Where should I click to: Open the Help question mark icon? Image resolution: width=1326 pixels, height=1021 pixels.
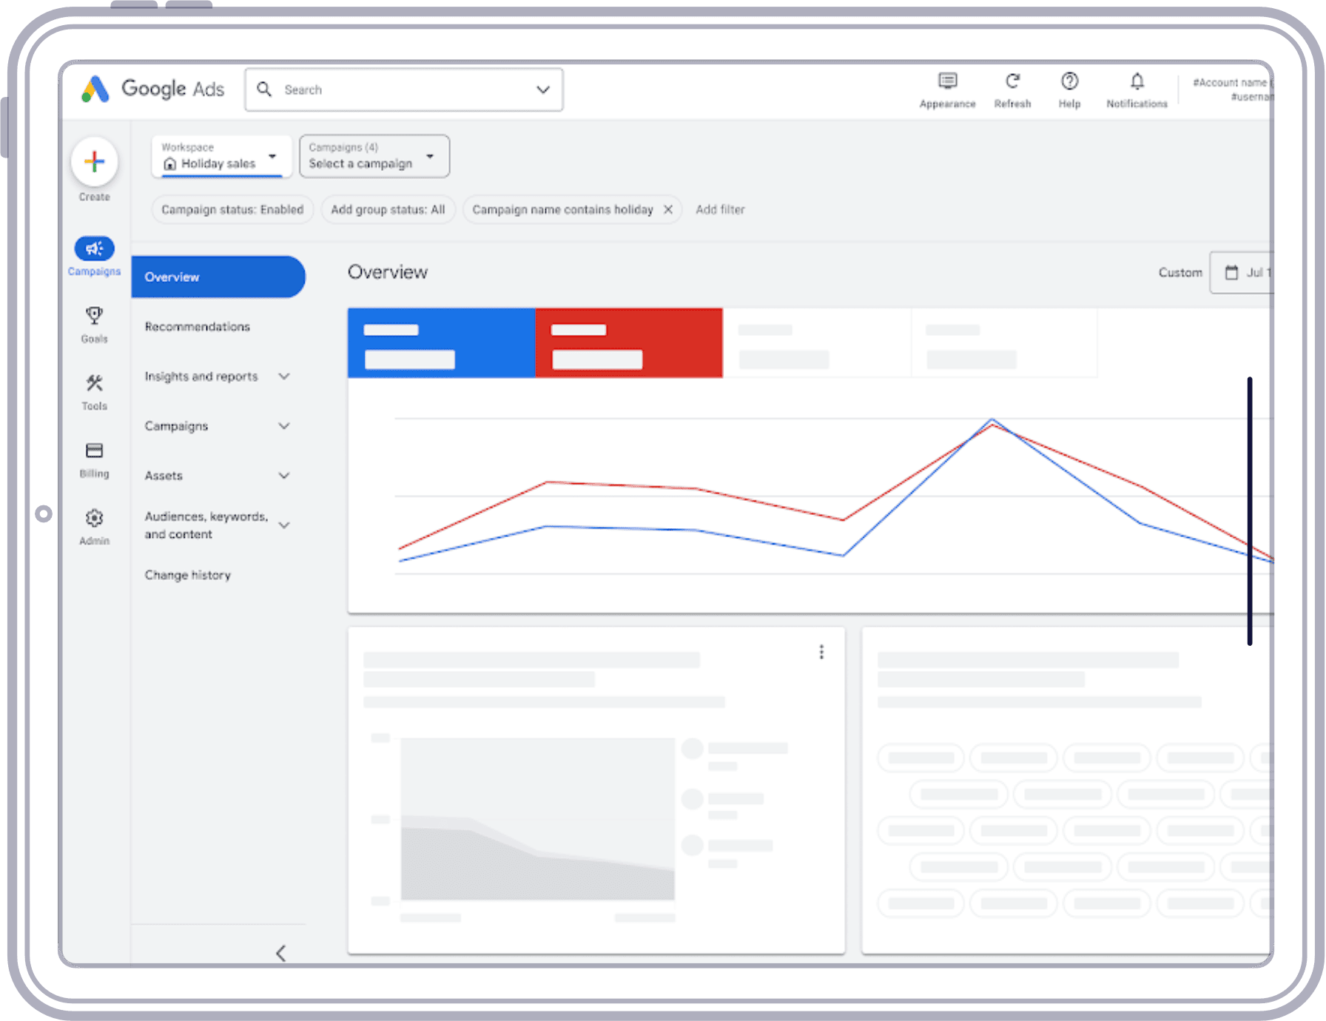[1069, 82]
